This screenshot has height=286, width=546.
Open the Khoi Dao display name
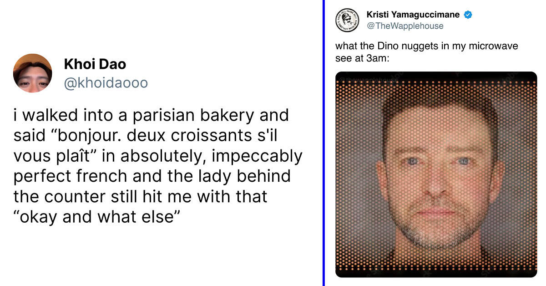pyautogui.click(x=95, y=64)
